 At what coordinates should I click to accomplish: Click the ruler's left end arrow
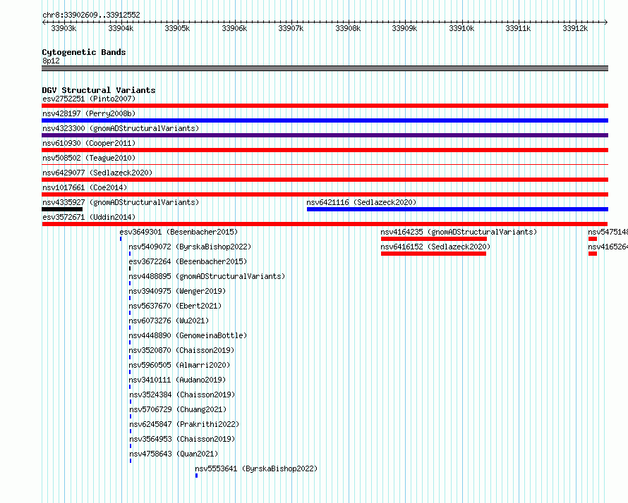[x=44, y=23]
